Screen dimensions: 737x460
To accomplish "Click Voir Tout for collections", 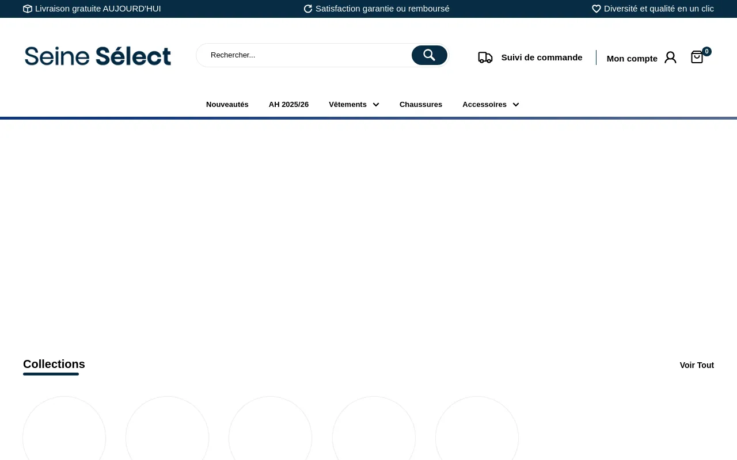I will coord(697,365).
